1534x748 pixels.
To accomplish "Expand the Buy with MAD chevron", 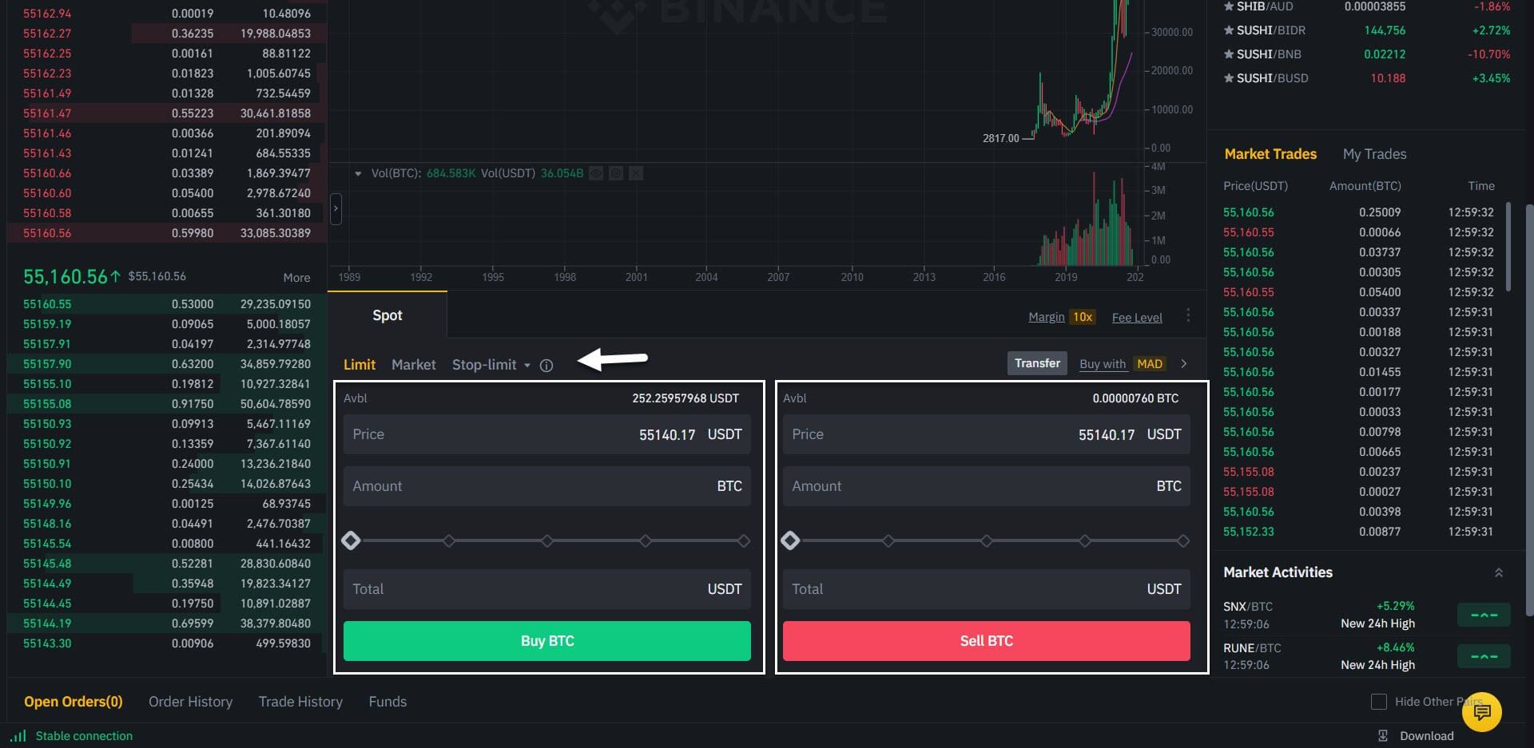I will pos(1184,364).
